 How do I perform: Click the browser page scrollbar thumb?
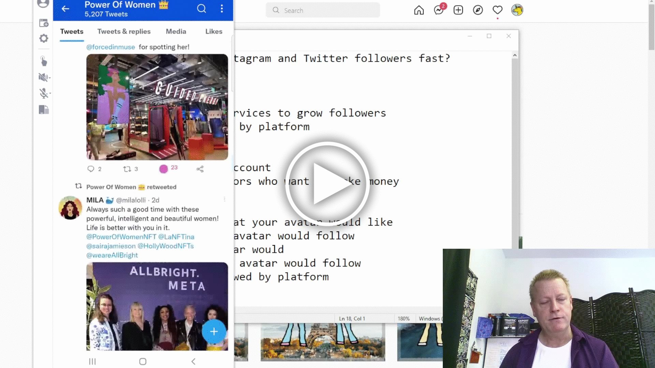(x=651, y=27)
